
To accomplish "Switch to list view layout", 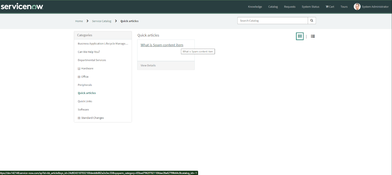I will coord(313,36).
